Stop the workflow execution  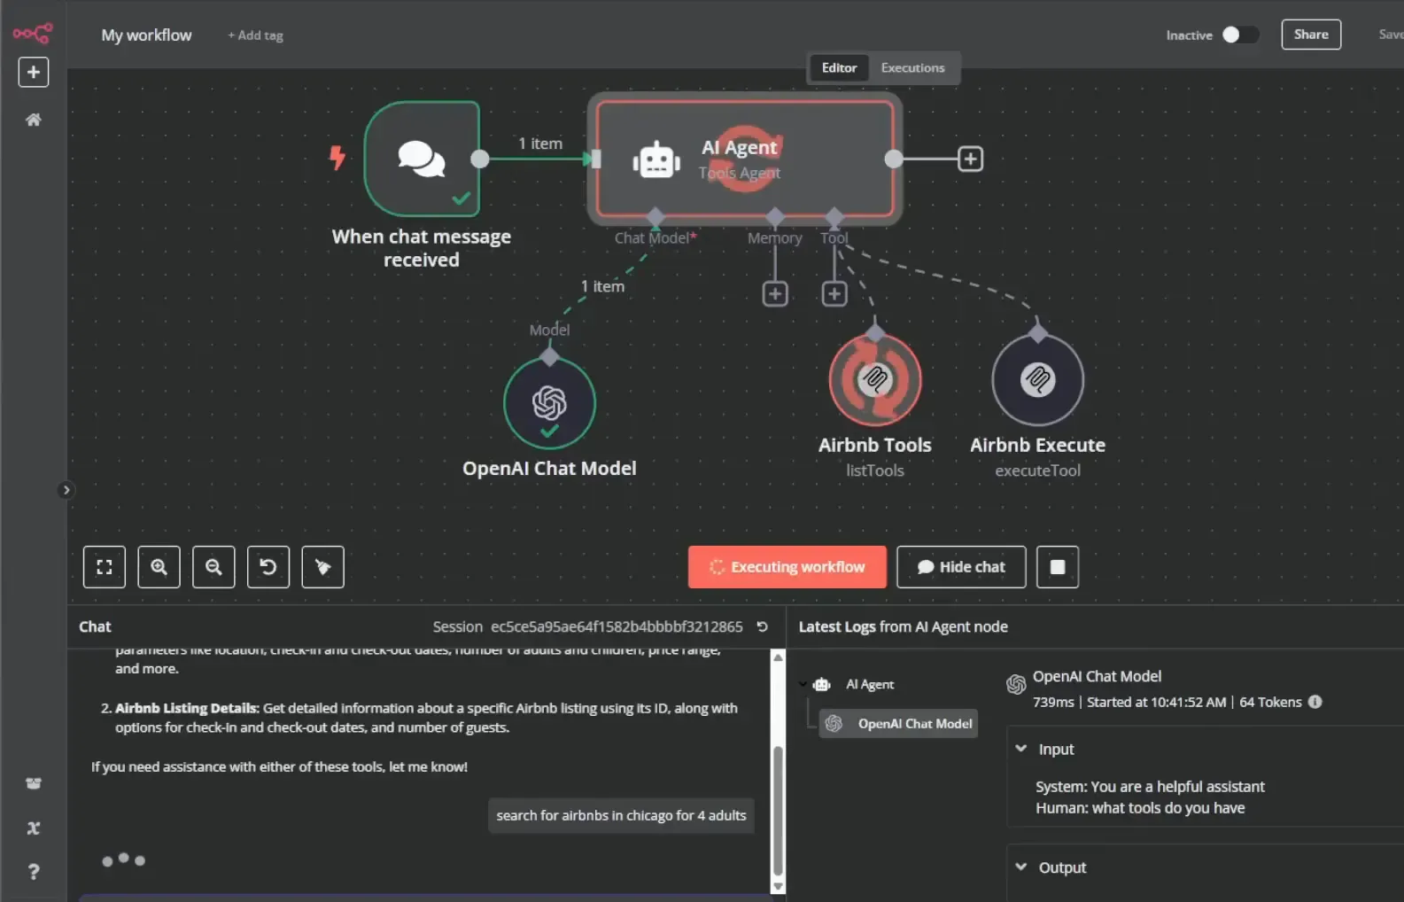[x=1058, y=567]
